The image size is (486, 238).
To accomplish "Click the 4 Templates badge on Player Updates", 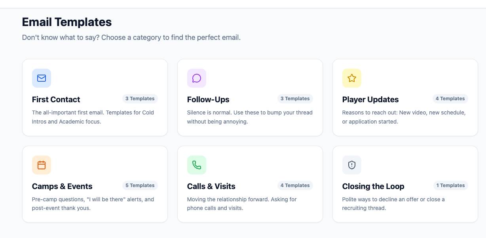I will [x=450, y=99].
